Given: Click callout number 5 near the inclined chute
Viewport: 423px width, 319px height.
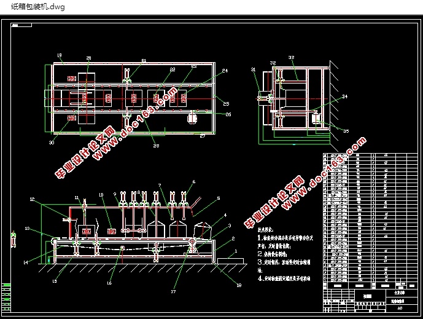Looking at the screenshot, I should point(219,199).
